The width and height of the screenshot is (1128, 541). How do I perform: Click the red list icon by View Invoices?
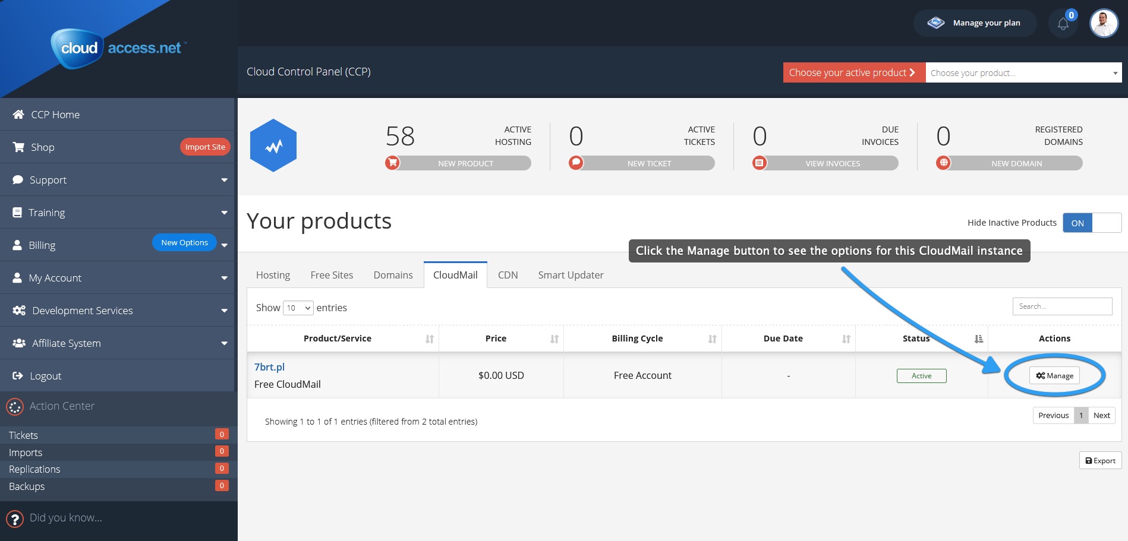coord(760,162)
